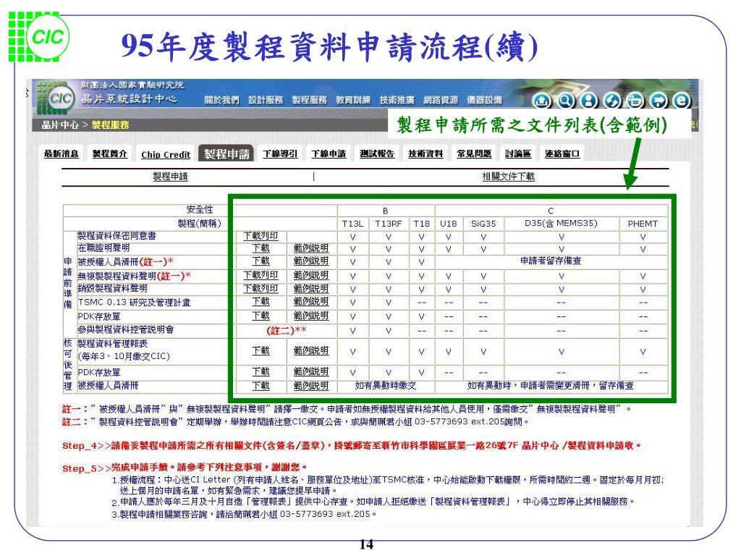Click the slide page number 14

[366, 544]
